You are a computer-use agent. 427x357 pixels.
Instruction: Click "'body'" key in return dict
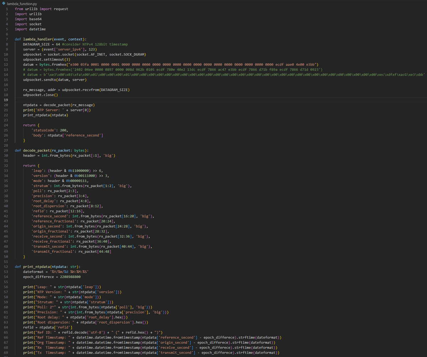pyautogui.click(x=37, y=135)
